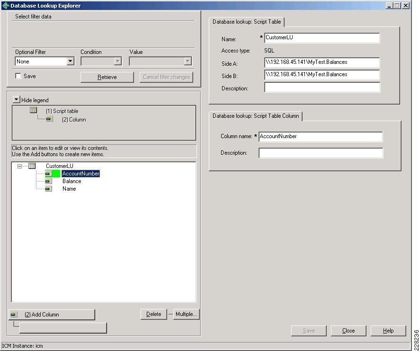Select the Balance column in the tree

pyautogui.click(x=71, y=181)
